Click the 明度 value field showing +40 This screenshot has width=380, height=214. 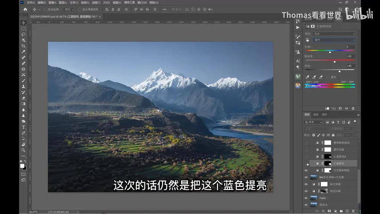coord(350,66)
